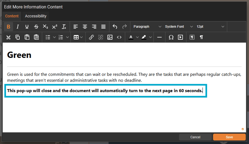
Task: Toggle show blocks
Action: 192,37
